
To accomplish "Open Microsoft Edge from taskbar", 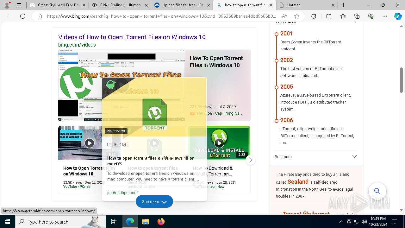I will point(130,222).
